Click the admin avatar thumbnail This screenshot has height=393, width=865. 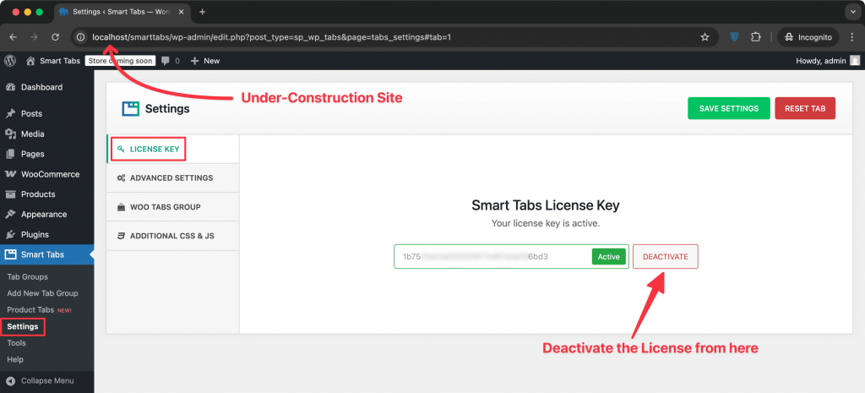pos(855,61)
